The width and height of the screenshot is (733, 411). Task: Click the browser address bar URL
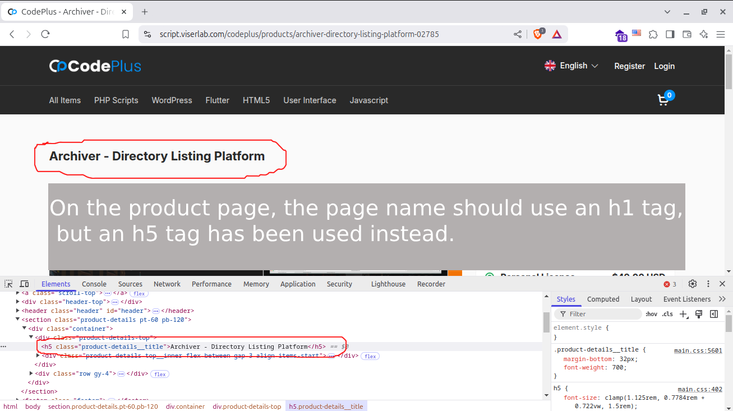[299, 34]
